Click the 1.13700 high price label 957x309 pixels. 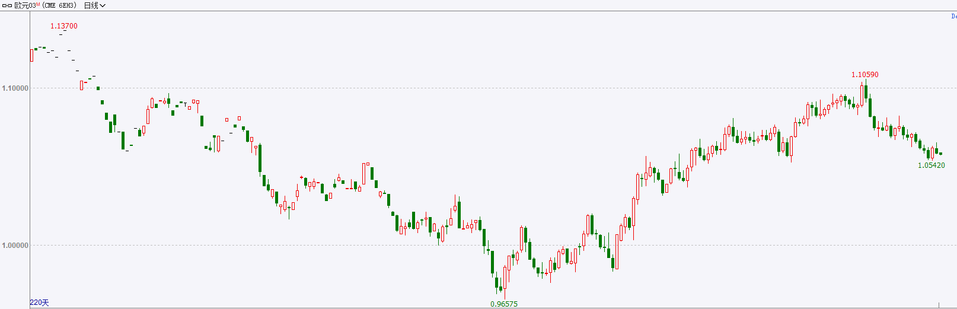point(63,26)
